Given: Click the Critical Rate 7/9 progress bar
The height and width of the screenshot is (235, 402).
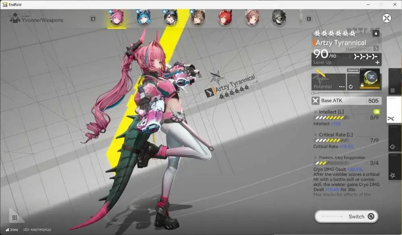Looking at the screenshot, I should [x=331, y=141].
